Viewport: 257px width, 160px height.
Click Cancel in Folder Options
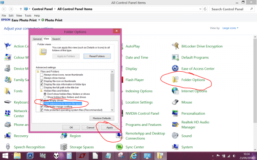90,127
